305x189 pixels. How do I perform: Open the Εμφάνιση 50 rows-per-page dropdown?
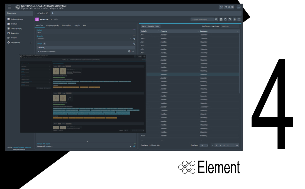[204, 145]
